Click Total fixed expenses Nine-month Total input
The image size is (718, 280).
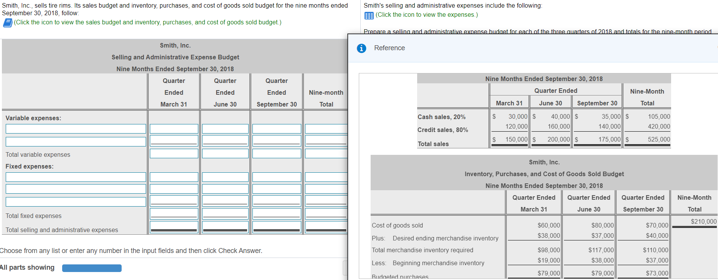pyautogui.click(x=326, y=214)
